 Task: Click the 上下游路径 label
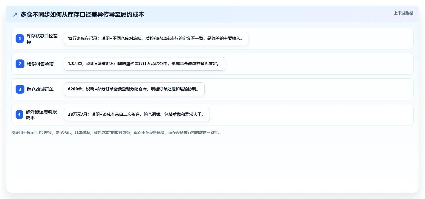(x=403, y=13)
